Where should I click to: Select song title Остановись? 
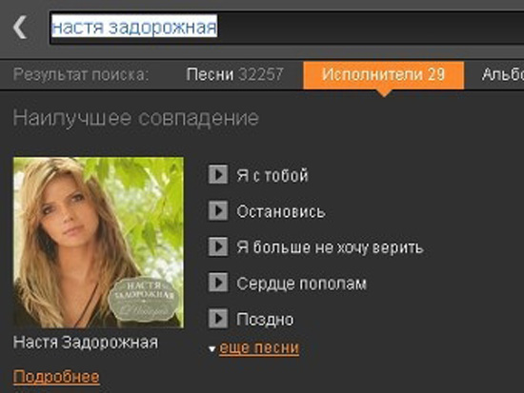281,211
